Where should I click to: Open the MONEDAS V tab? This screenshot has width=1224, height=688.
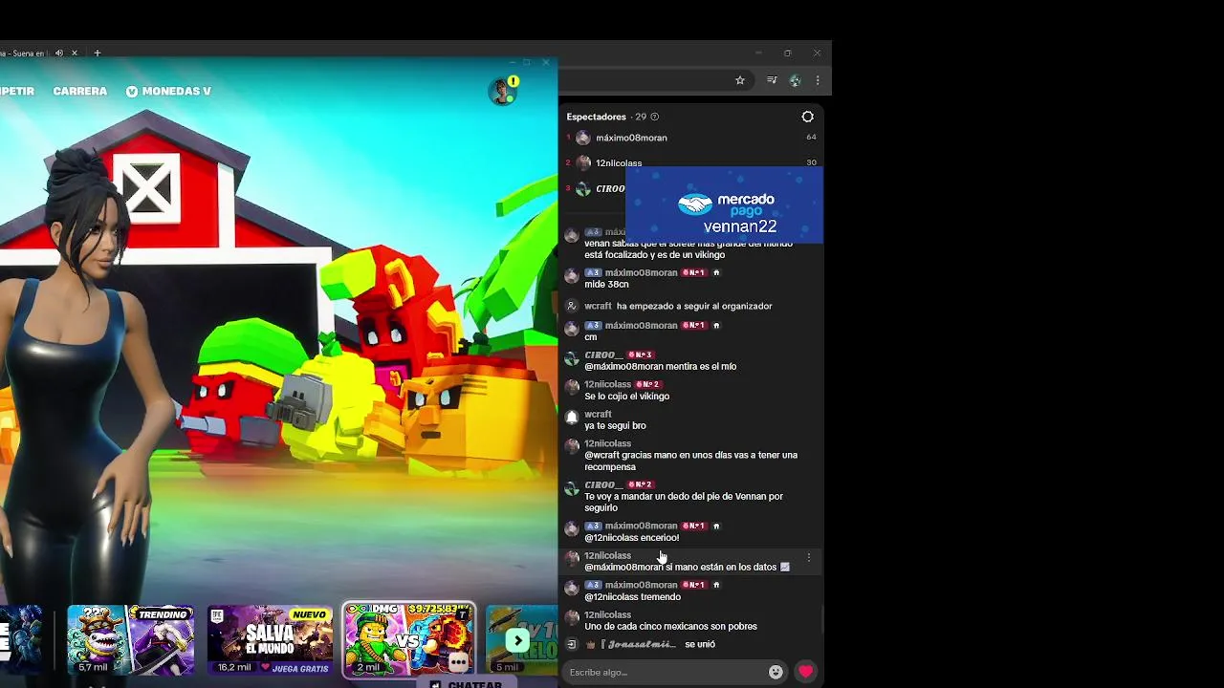coord(168,91)
